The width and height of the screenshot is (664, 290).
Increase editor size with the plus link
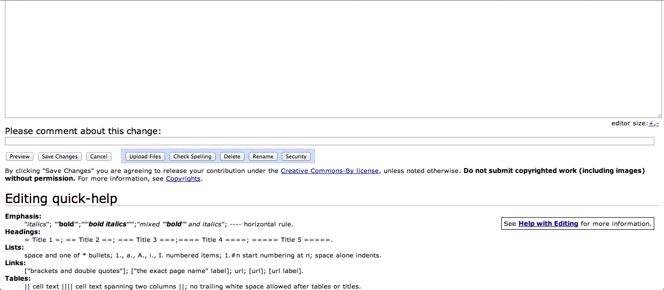pyautogui.click(x=651, y=123)
